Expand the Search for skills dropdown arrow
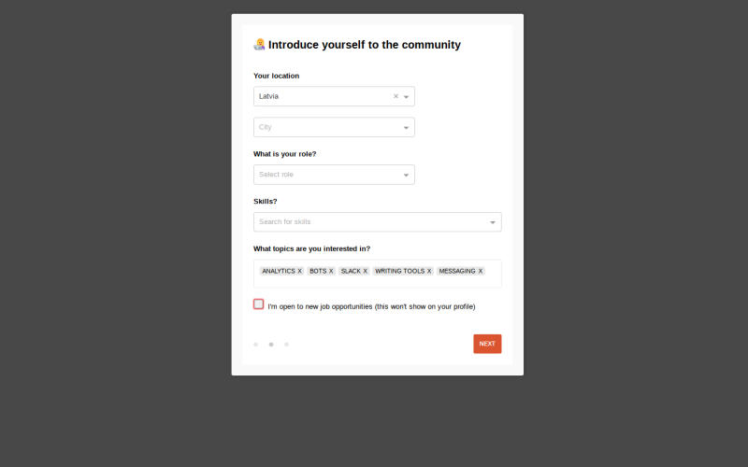Image resolution: width=748 pixels, height=467 pixels. pyautogui.click(x=493, y=222)
